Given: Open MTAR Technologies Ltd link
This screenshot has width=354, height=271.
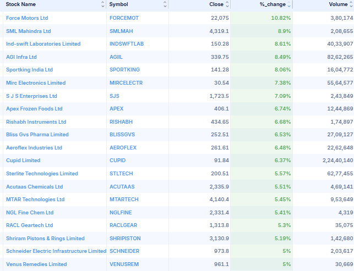Looking at the screenshot, I should point(35,200).
